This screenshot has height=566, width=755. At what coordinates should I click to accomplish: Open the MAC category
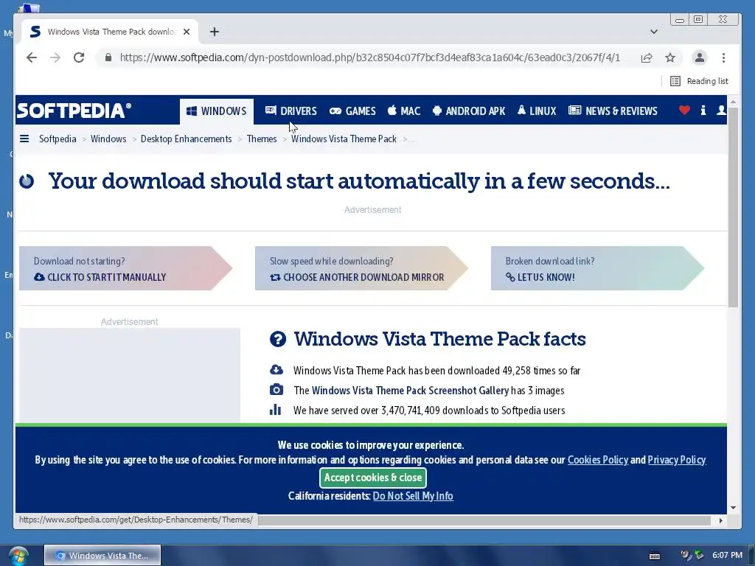[x=404, y=111]
